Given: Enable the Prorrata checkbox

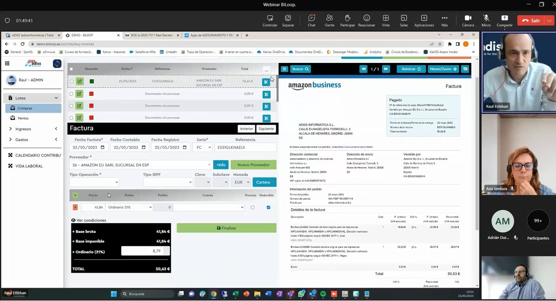Looking at the screenshot, I should 253,207.
